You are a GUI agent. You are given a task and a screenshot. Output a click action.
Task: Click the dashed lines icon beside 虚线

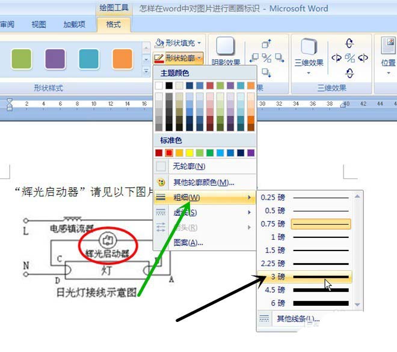(x=161, y=213)
